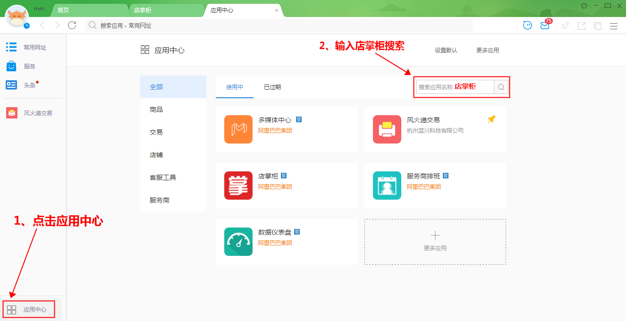Open the red 掌 店掌柜 icon
The width and height of the screenshot is (626, 321).
tap(238, 186)
